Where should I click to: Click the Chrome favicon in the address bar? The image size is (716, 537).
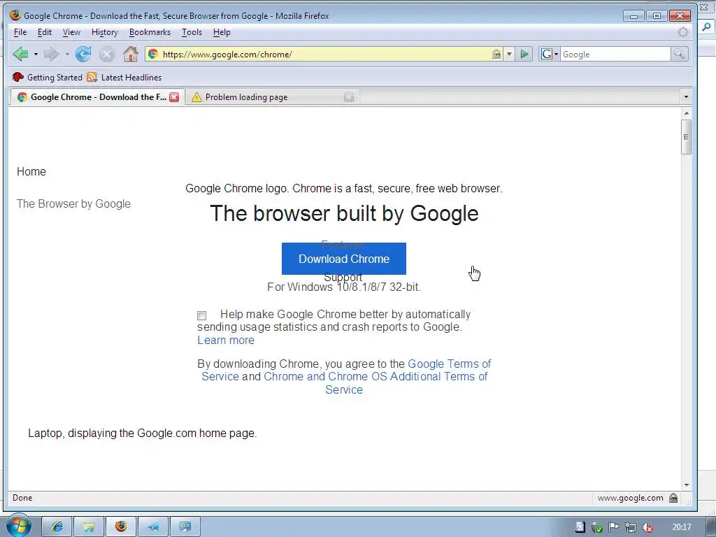pos(153,55)
